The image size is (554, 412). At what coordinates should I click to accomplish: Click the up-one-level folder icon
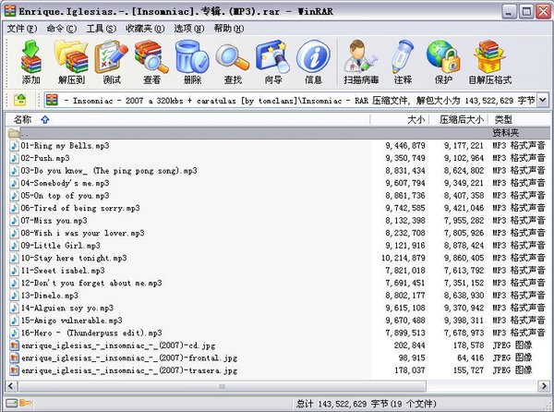click(20, 101)
